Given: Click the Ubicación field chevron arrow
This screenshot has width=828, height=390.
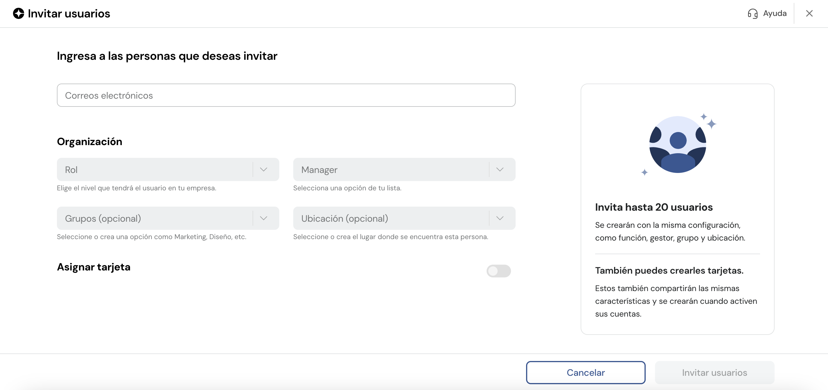Looking at the screenshot, I should point(499,219).
